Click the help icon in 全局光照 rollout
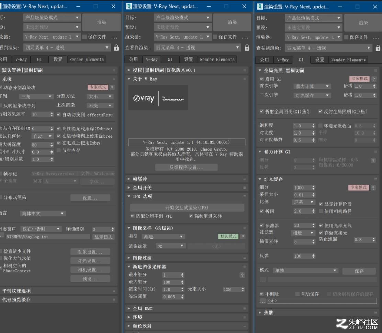Viewport: 382px width, 333px height. tap(374, 79)
